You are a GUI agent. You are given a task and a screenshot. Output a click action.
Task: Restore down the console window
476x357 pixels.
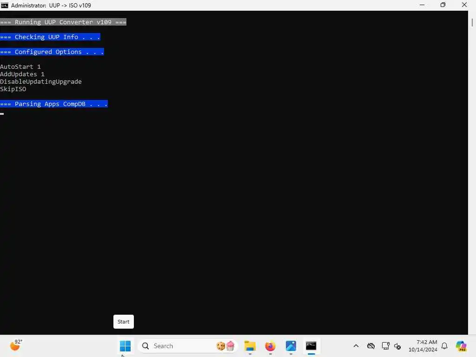(x=443, y=5)
